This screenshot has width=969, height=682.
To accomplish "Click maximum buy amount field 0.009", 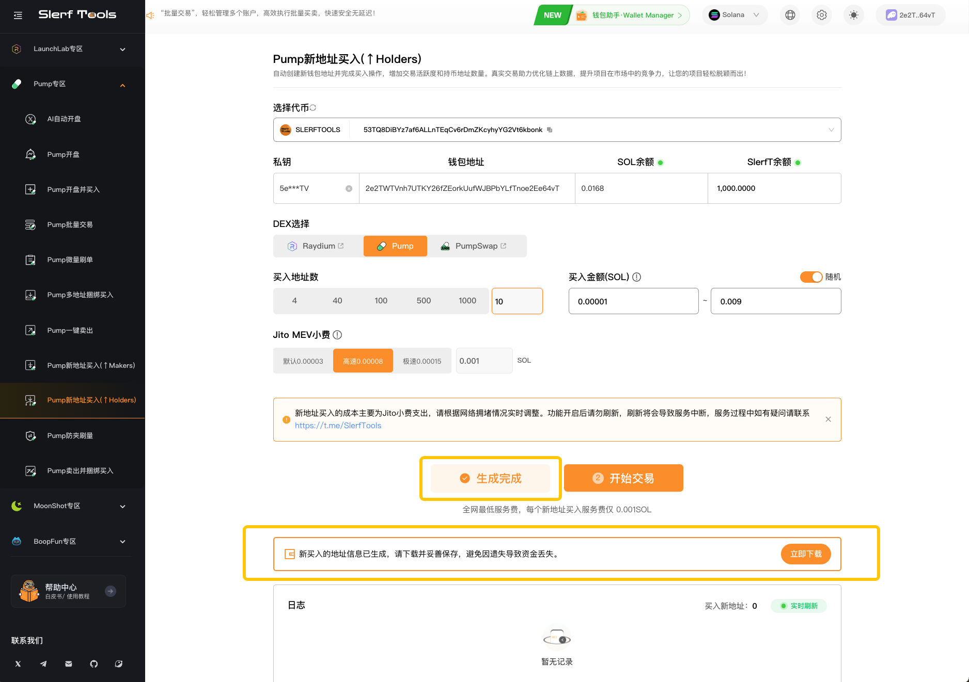I will click(776, 301).
